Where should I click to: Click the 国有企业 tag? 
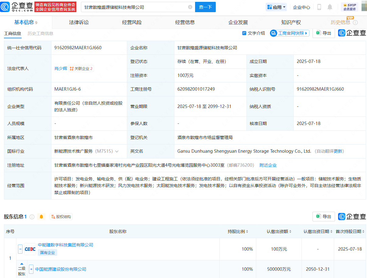click(47, 252)
